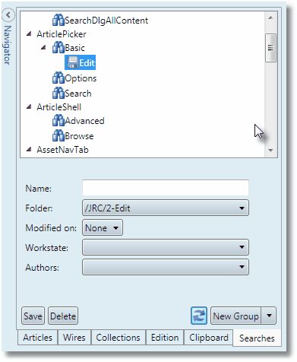Select the Edit saved search label
The width and height of the screenshot is (297, 362).
tap(87, 62)
